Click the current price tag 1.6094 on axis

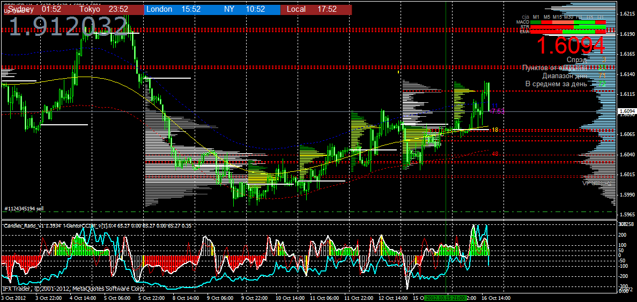click(x=627, y=112)
